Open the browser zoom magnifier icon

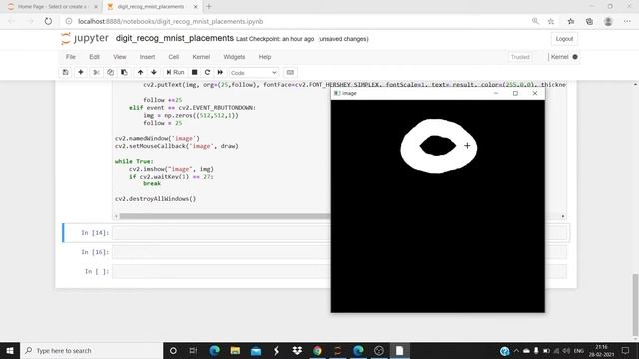[535, 21]
